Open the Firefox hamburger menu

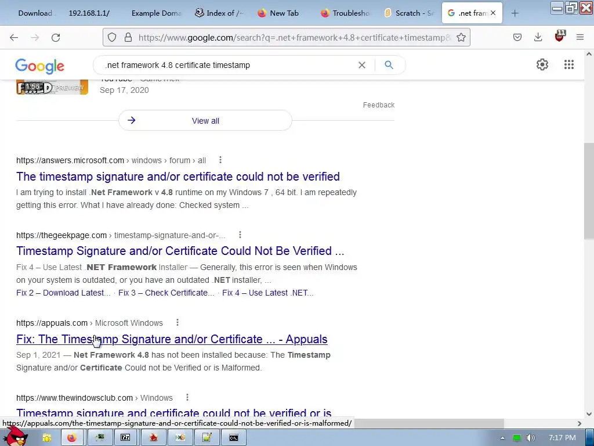pos(580,37)
